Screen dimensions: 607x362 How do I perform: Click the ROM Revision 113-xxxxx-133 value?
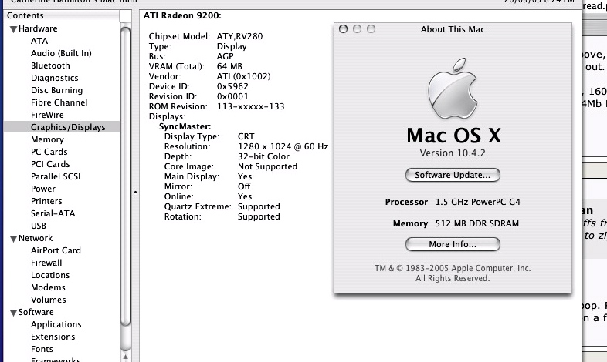point(250,106)
